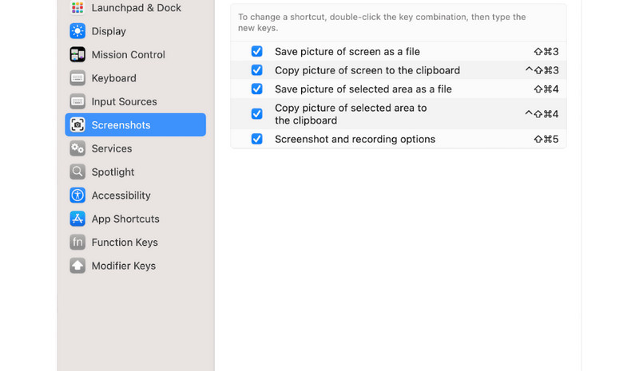Toggle Copy picture of selected area checkbox
The image size is (639, 371).
256,113
